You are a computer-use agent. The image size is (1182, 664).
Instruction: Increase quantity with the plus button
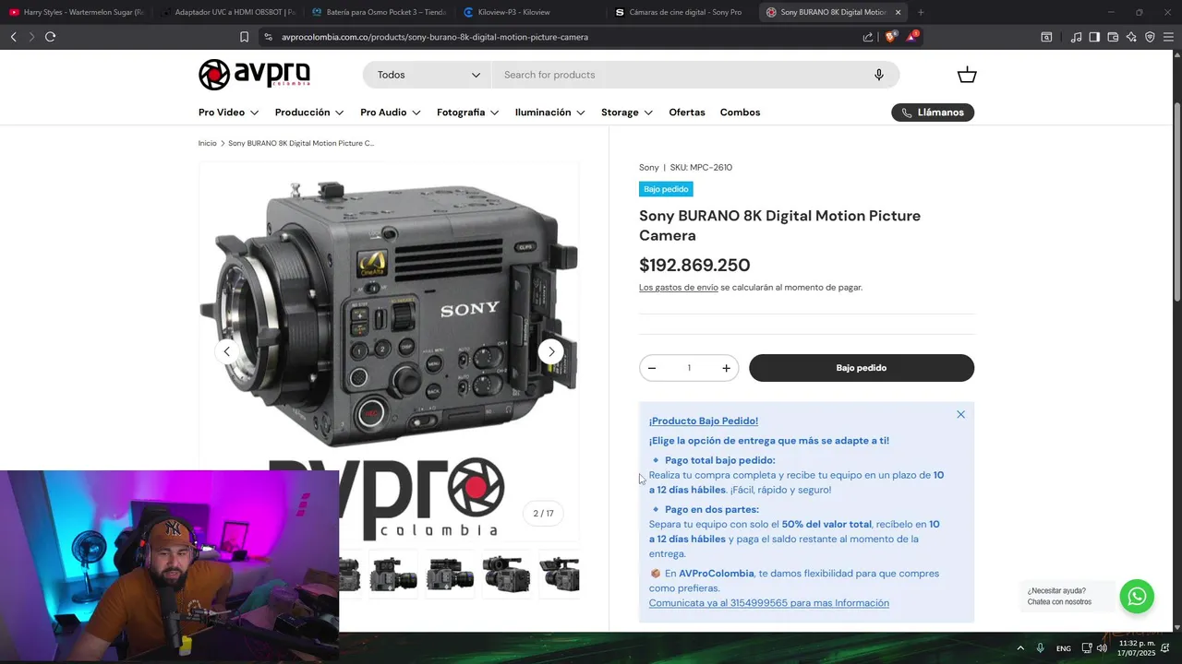(x=726, y=368)
